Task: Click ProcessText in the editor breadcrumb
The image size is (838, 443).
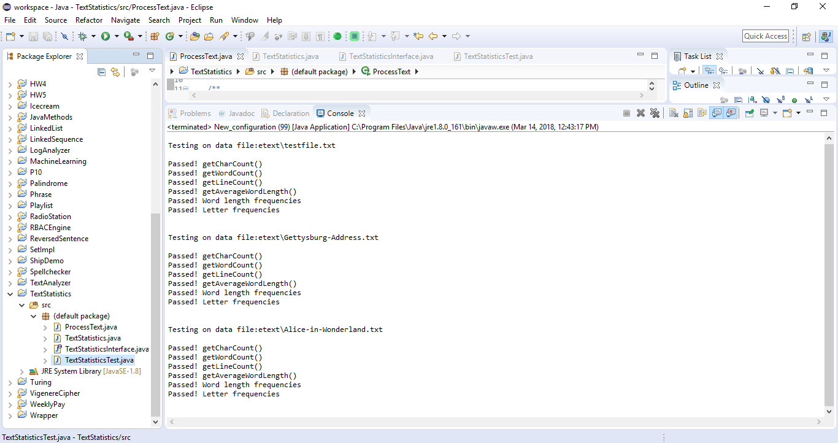Action: [x=391, y=72]
